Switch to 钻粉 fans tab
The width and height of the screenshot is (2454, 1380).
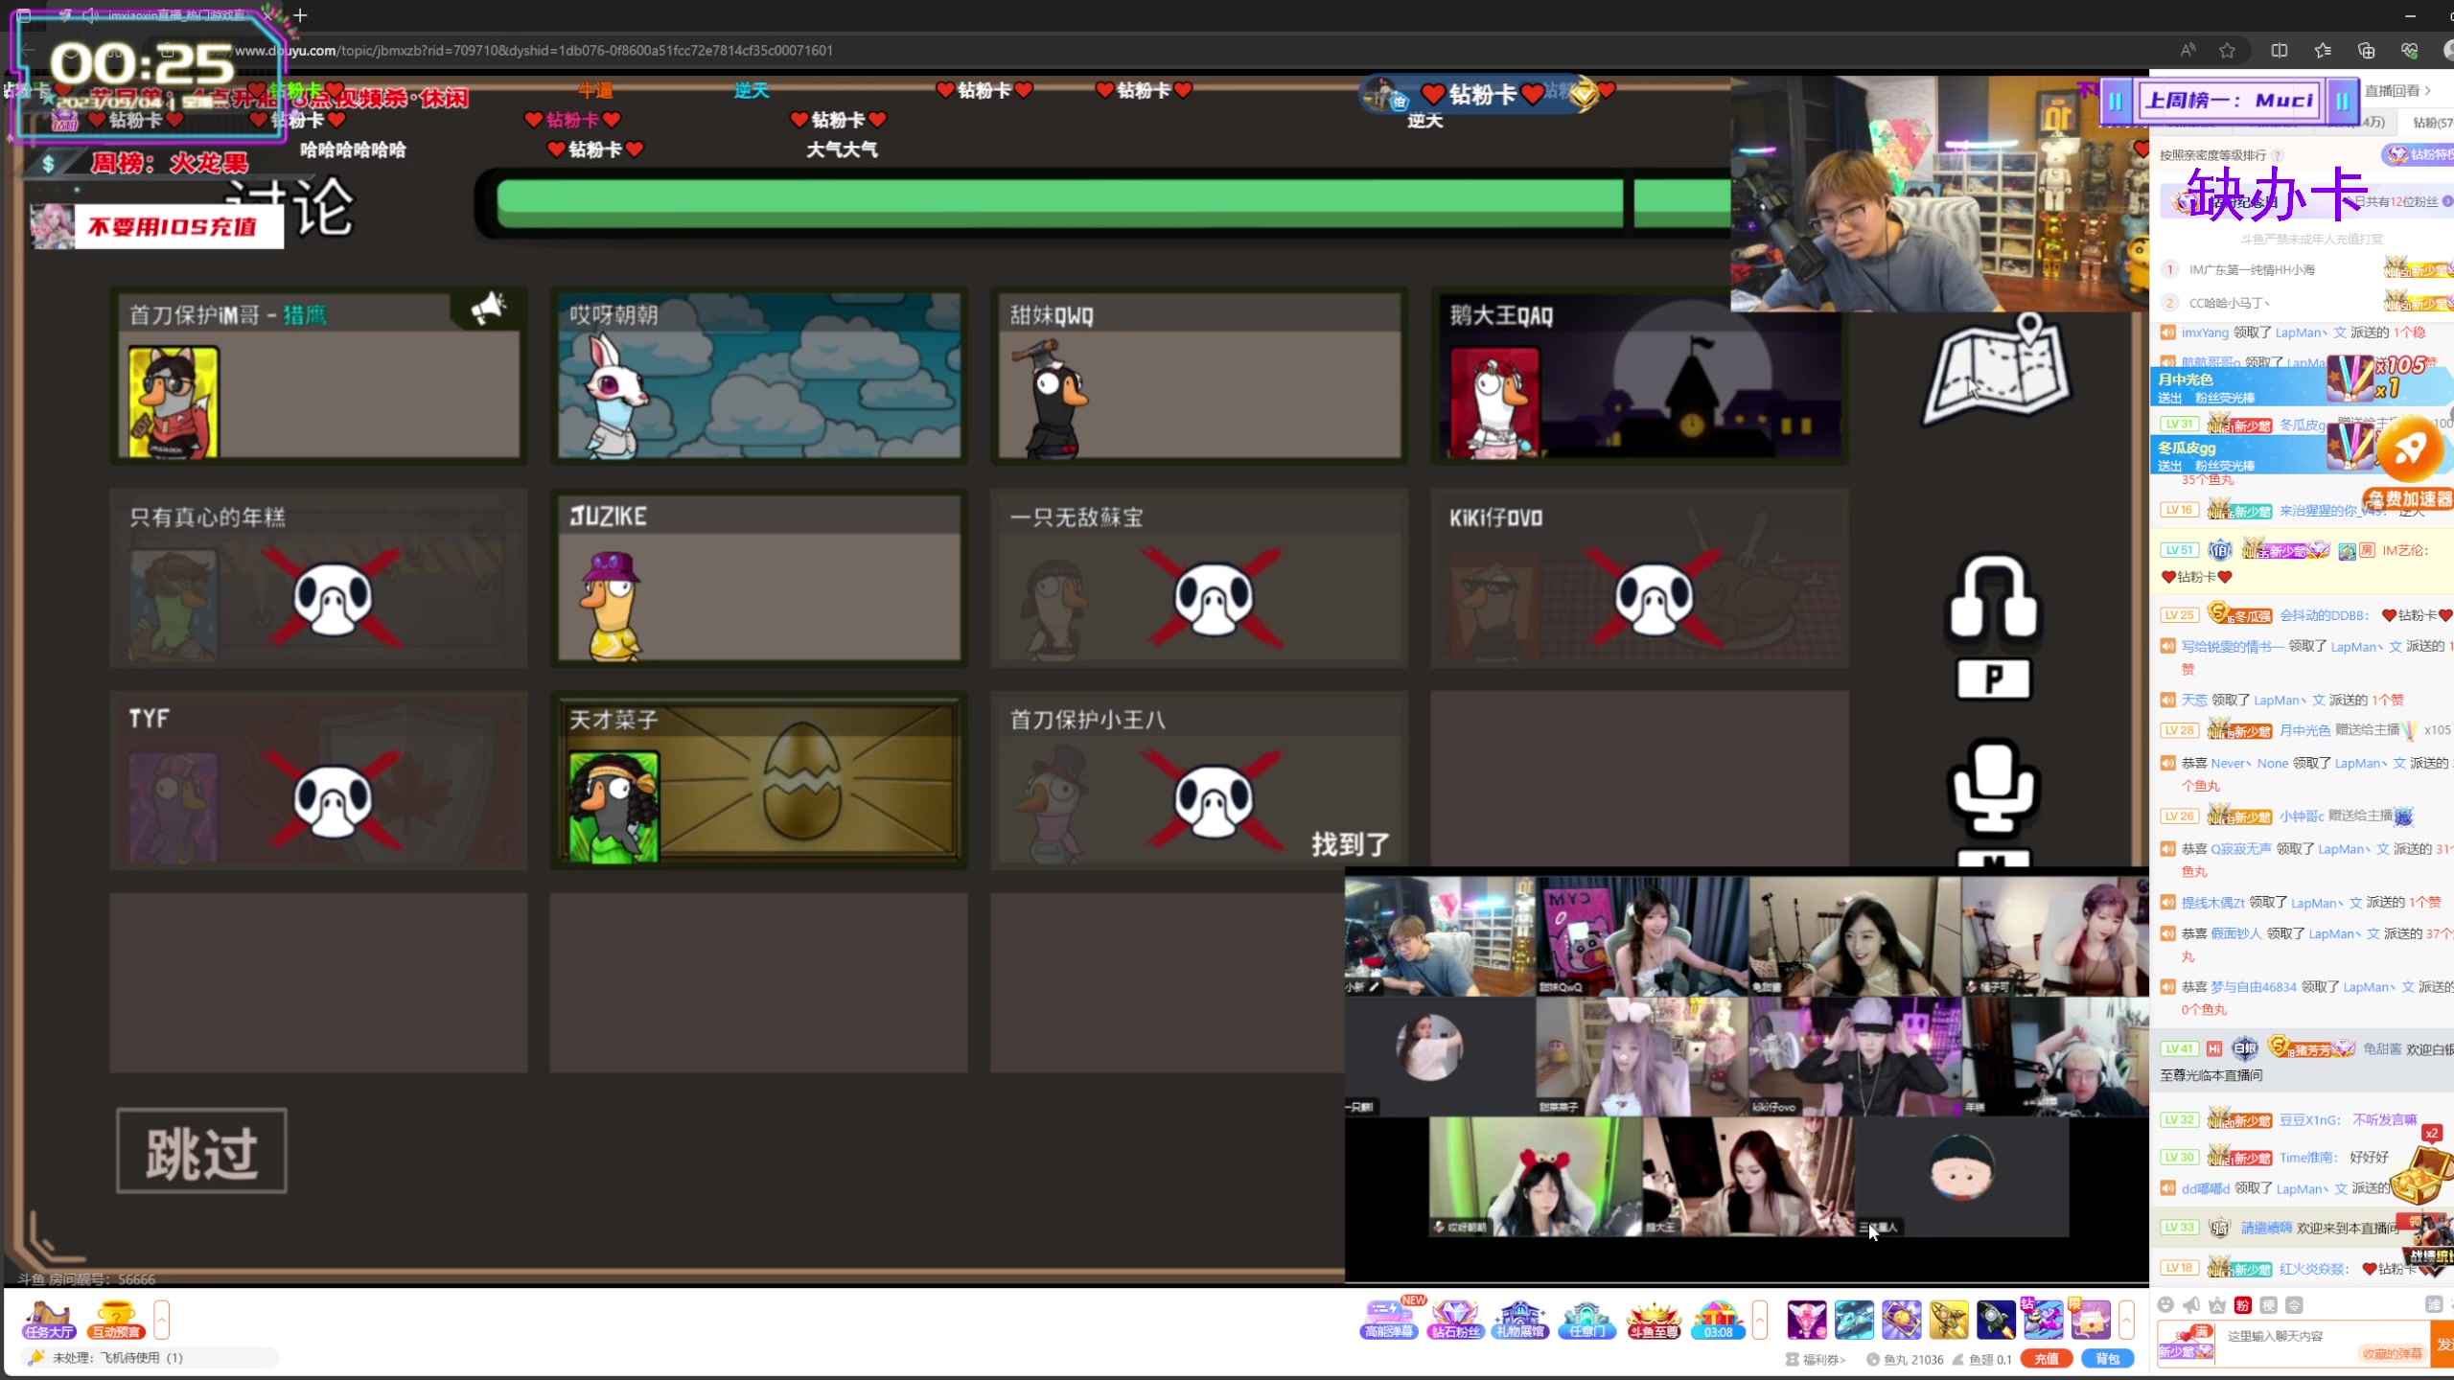[x=2431, y=123]
